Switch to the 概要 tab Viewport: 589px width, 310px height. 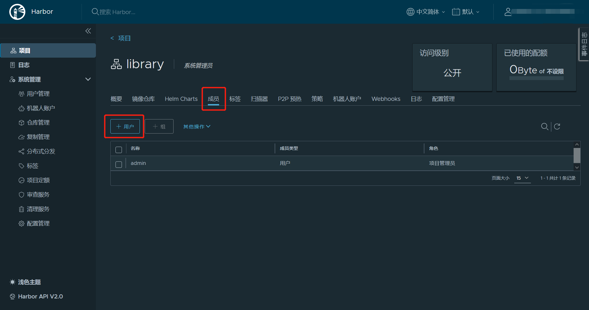(116, 99)
